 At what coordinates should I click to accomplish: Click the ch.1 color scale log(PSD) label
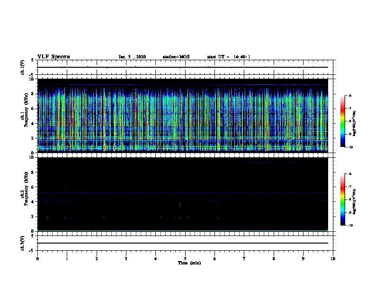tap(354, 124)
